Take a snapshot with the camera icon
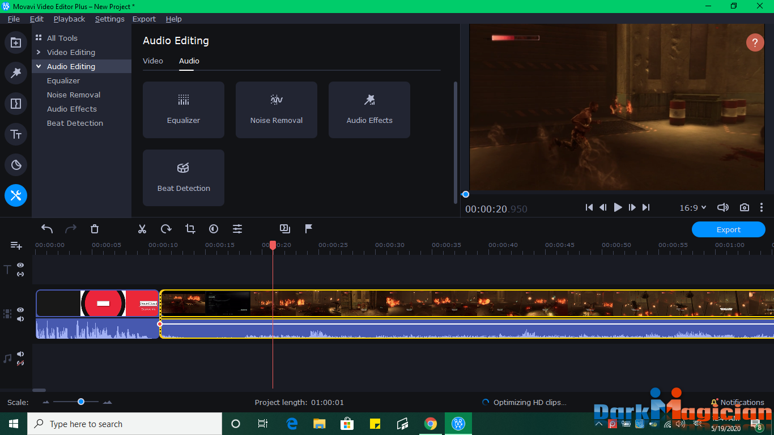 point(745,208)
